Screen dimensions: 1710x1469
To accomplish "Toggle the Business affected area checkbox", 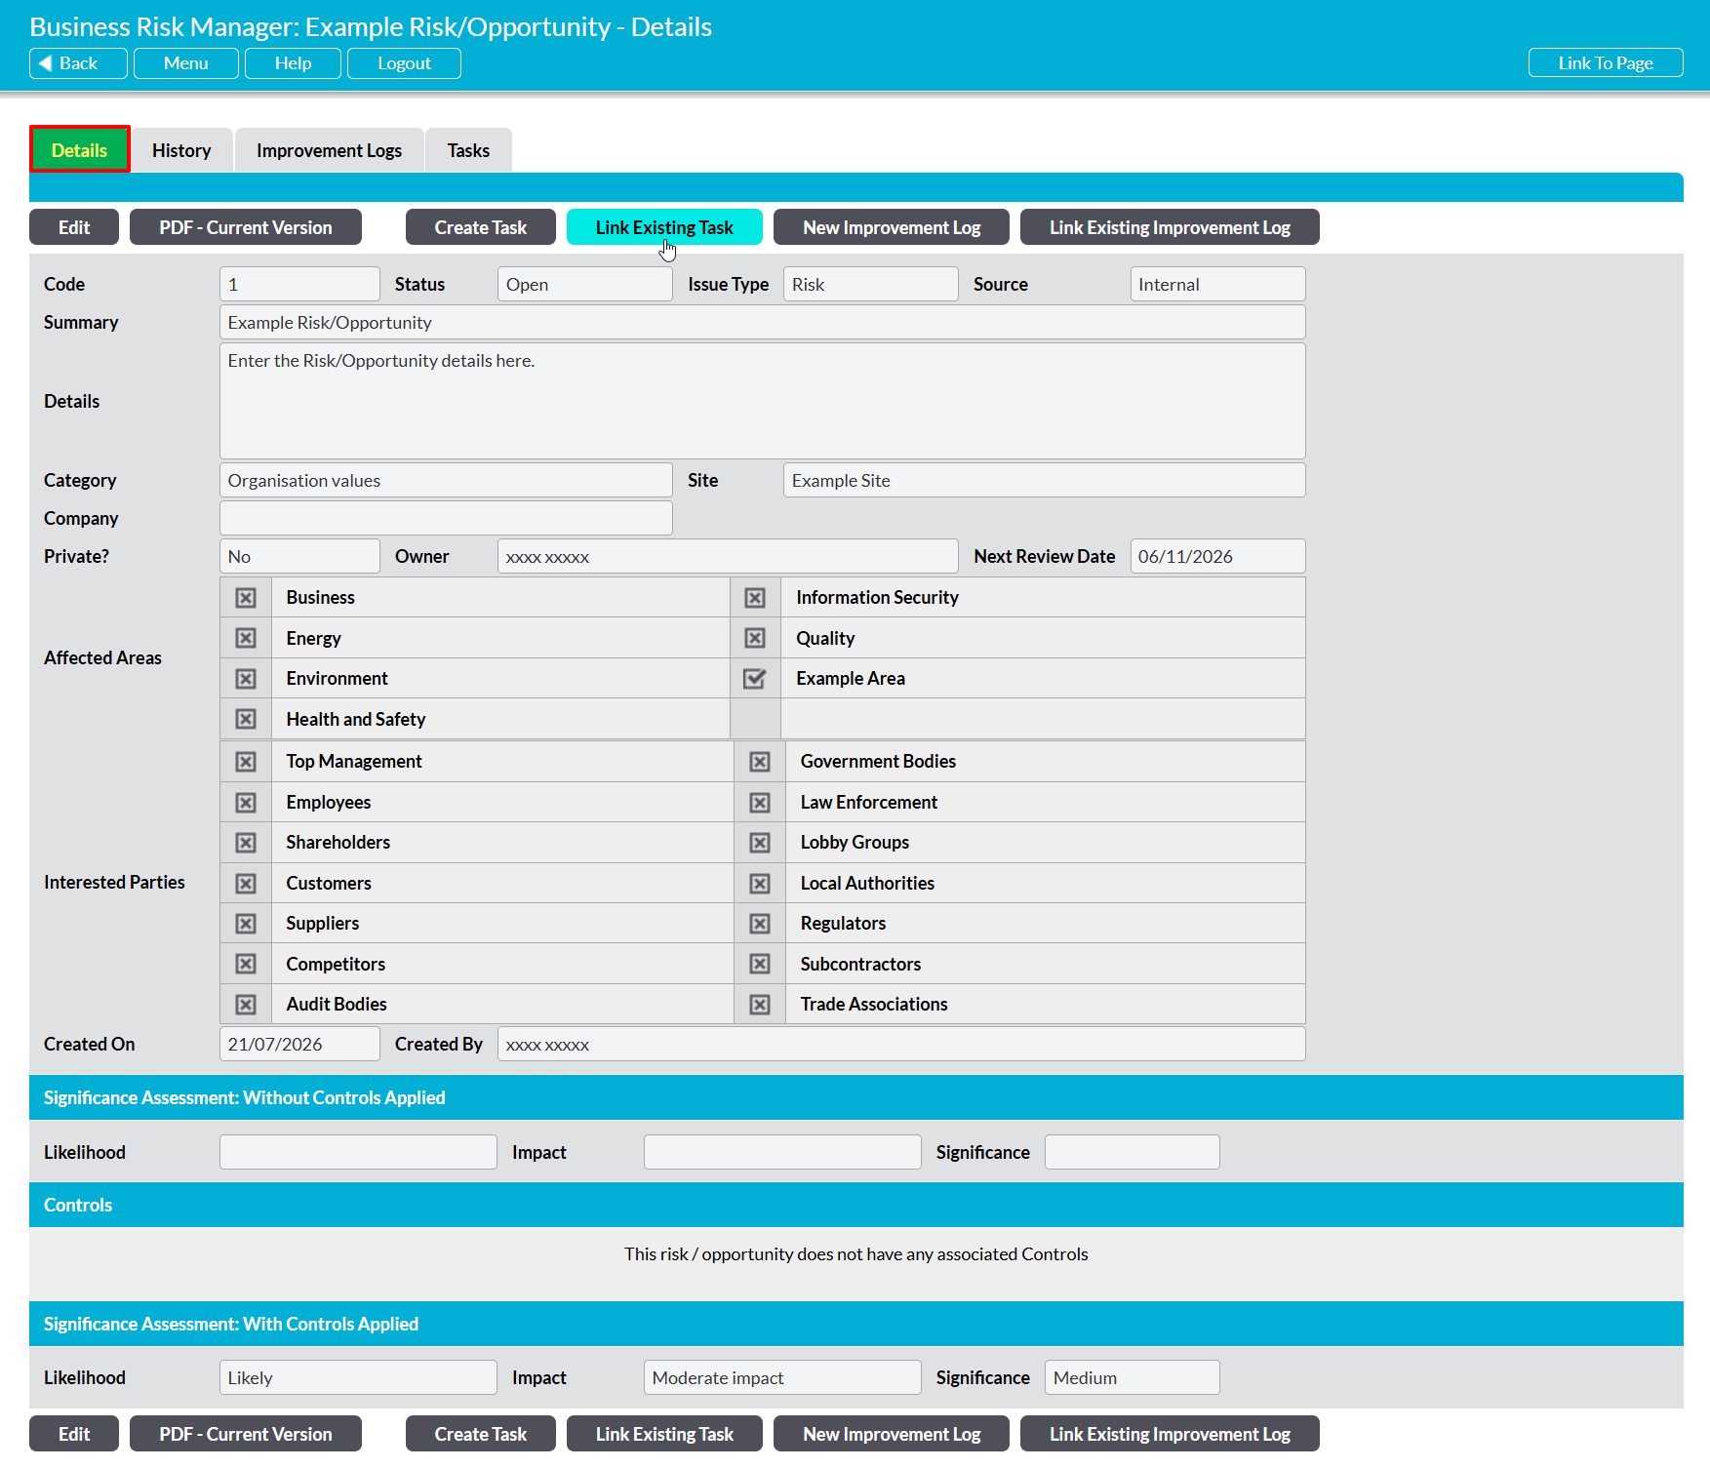I will click(246, 598).
